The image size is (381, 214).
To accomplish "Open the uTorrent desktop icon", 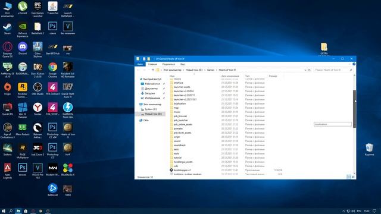I will coord(23,8).
